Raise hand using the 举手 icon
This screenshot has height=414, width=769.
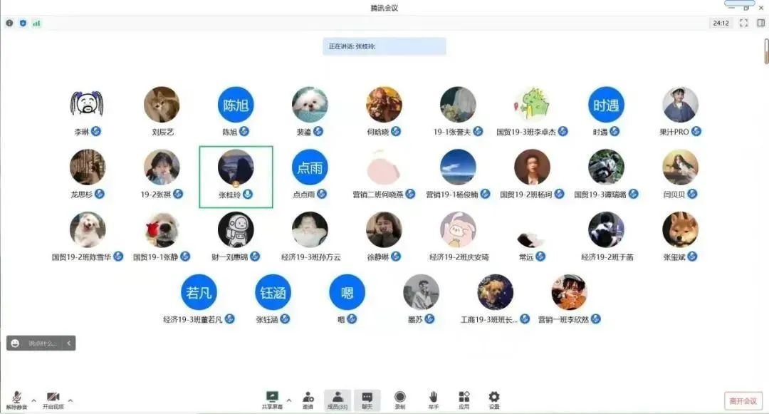click(432, 395)
